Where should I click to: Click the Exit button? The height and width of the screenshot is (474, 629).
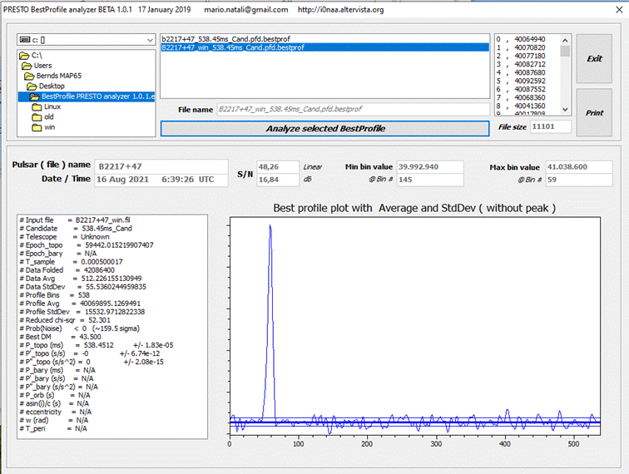coord(594,58)
